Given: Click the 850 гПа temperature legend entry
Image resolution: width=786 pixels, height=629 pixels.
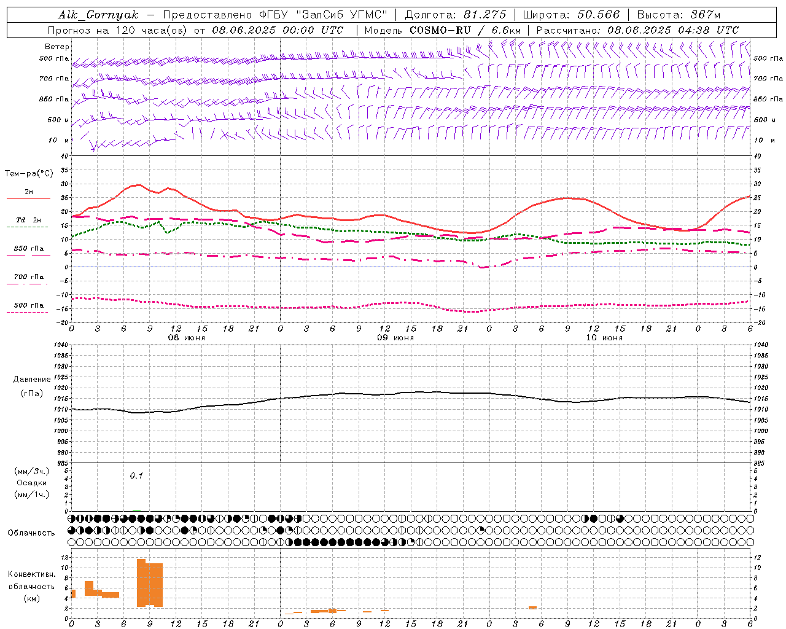Looking at the screenshot, I should (x=29, y=249).
